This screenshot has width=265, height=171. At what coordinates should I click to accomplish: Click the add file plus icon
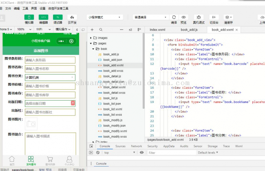click(x=92, y=30)
